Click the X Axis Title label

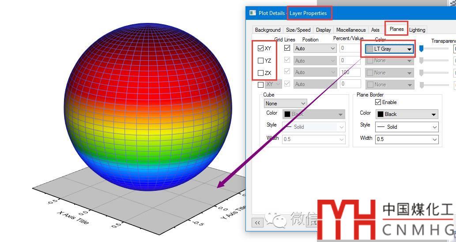coord(73,217)
